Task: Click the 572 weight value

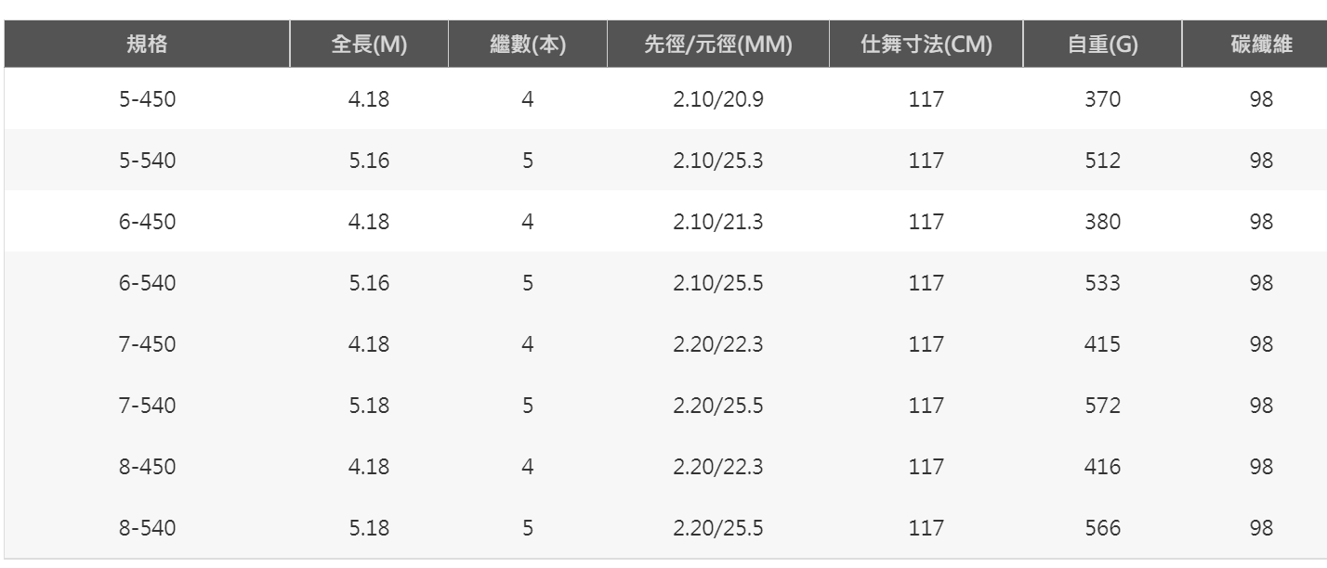Action: coord(1102,406)
